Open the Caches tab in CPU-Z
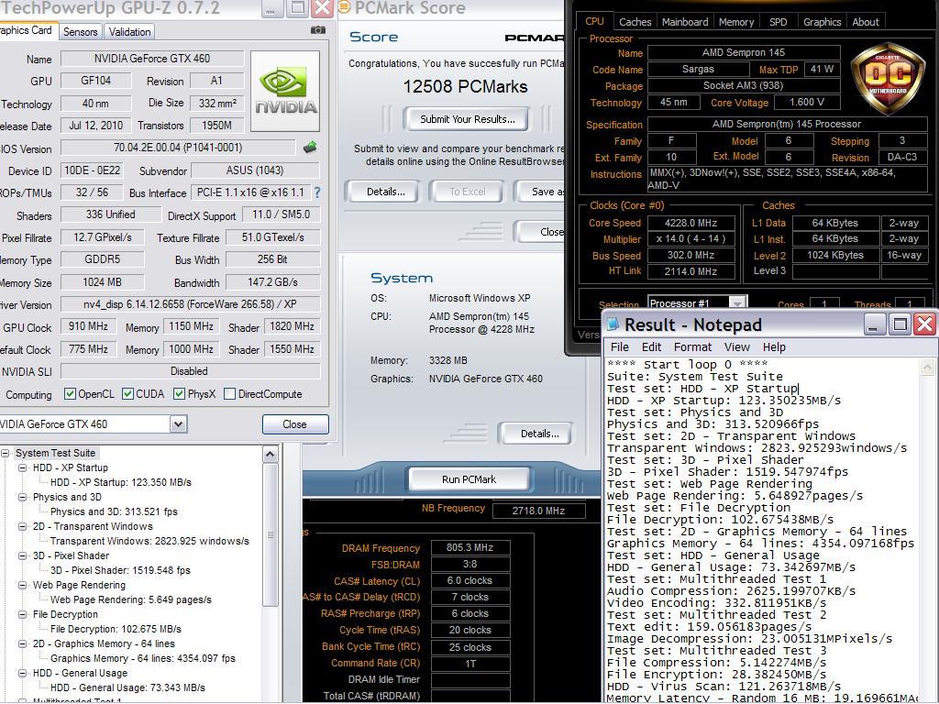 (635, 22)
